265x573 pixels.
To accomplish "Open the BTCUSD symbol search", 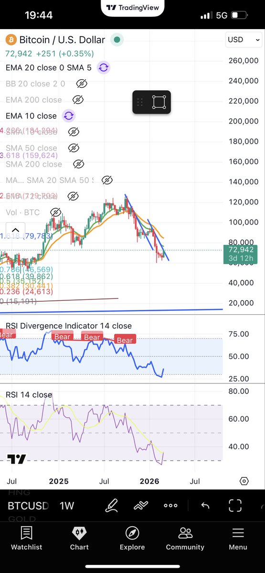I will click(28, 506).
